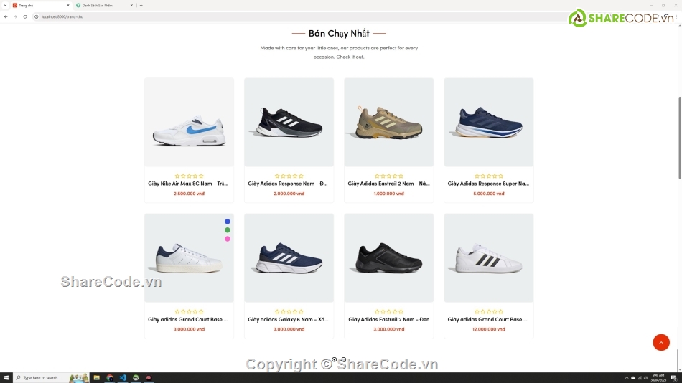Click the price 12.000.000 vnd
Screen dimensions: 682x383
coord(488,329)
